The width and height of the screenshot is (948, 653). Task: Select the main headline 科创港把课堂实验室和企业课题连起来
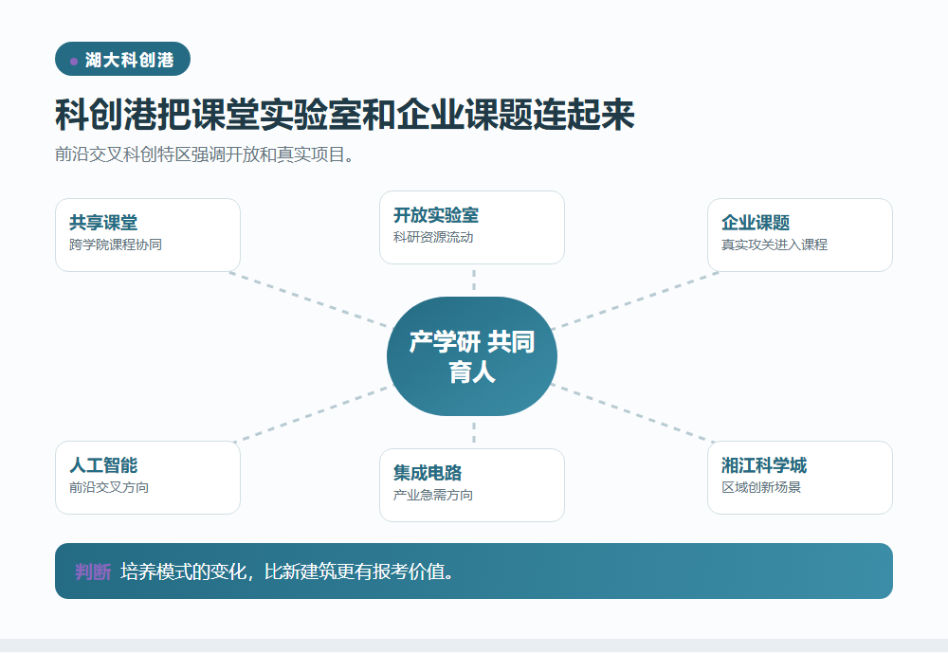tap(345, 115)
